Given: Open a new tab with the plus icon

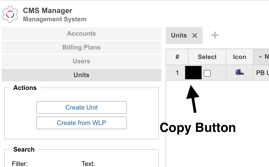Looking at the screenshot, I should (x=215, y=35).
